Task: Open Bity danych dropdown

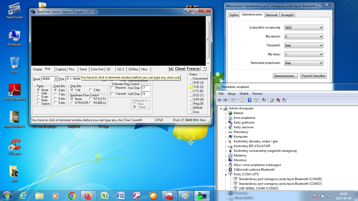Action: point(304,37)
